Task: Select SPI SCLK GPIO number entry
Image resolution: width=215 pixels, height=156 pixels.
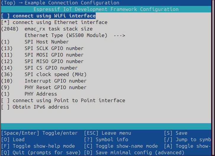Action: (x=54, y=49)
